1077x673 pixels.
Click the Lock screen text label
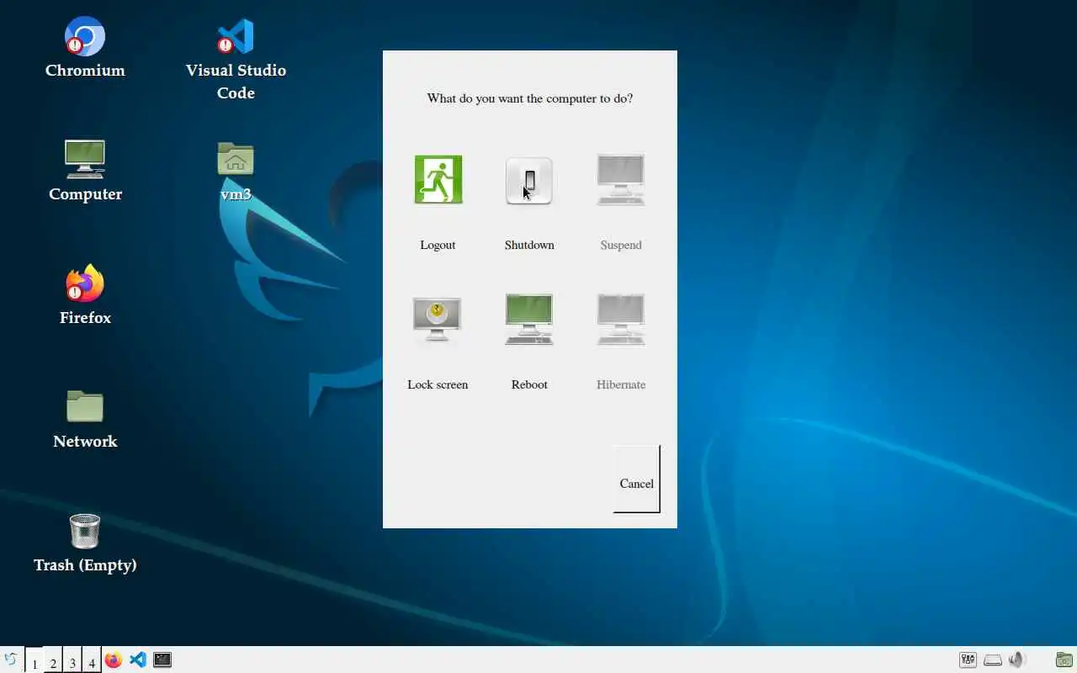(x=438, y=384)
